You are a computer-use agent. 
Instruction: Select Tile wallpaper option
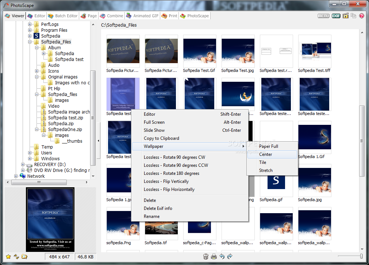(x=272, y=162)
